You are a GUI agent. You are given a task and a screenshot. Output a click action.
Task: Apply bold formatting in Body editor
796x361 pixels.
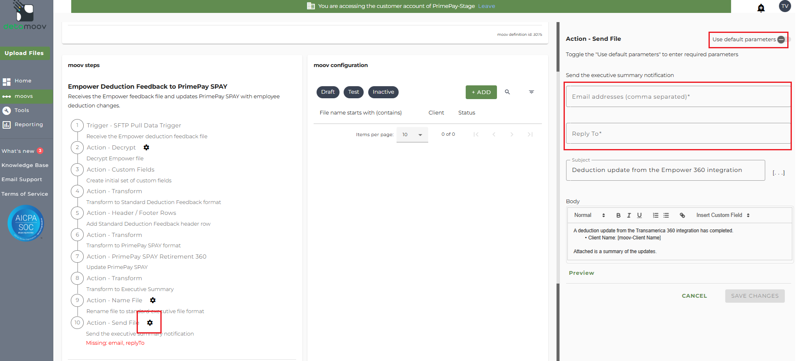click(x=619, y=215)
